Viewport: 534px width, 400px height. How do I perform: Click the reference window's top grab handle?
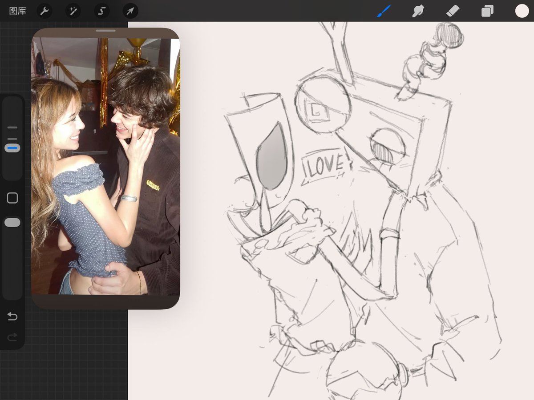[105, 31]
